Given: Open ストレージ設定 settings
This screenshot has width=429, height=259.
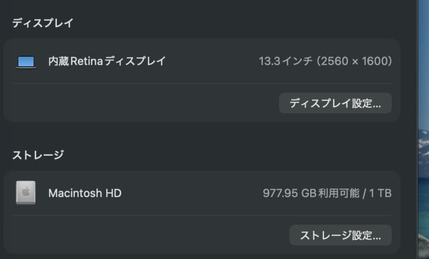Looking at the screenshot, I should 340,236.
